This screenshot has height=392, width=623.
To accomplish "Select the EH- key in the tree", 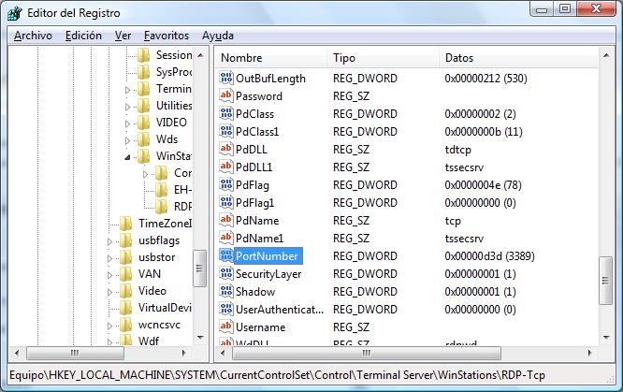I will point(182,190).
